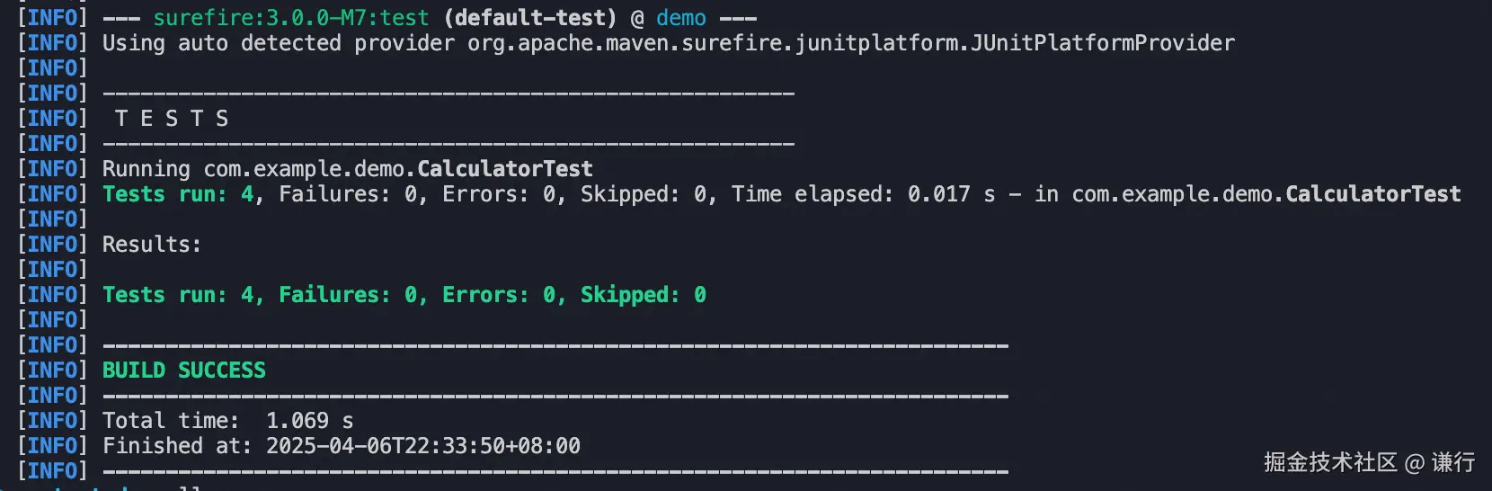Click green Skipped: 0 in summary line

pyautogui.click(x=643, y=295)
